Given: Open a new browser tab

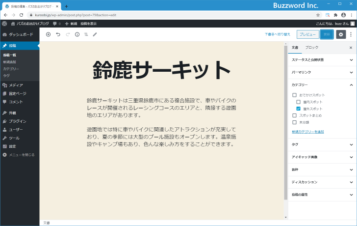Looking at the screenshot, I should (66, 6).
